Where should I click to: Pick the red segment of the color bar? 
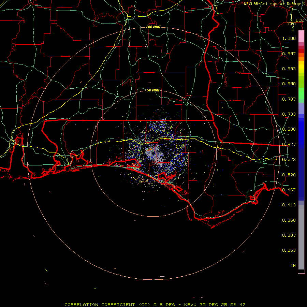(x=301, y=51)
